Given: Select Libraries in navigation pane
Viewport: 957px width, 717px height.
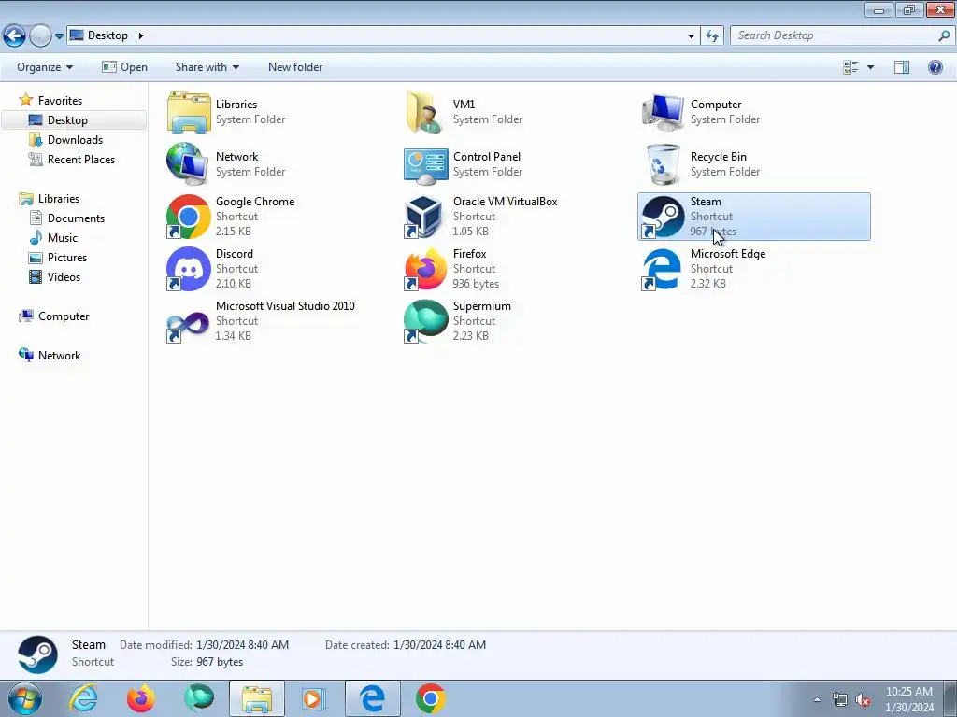Looking at the screenshot, I should 59,199.
